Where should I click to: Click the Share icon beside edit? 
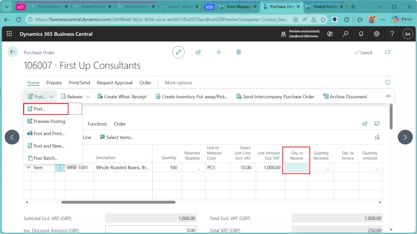pyautogui.click(x=198, y=52)
